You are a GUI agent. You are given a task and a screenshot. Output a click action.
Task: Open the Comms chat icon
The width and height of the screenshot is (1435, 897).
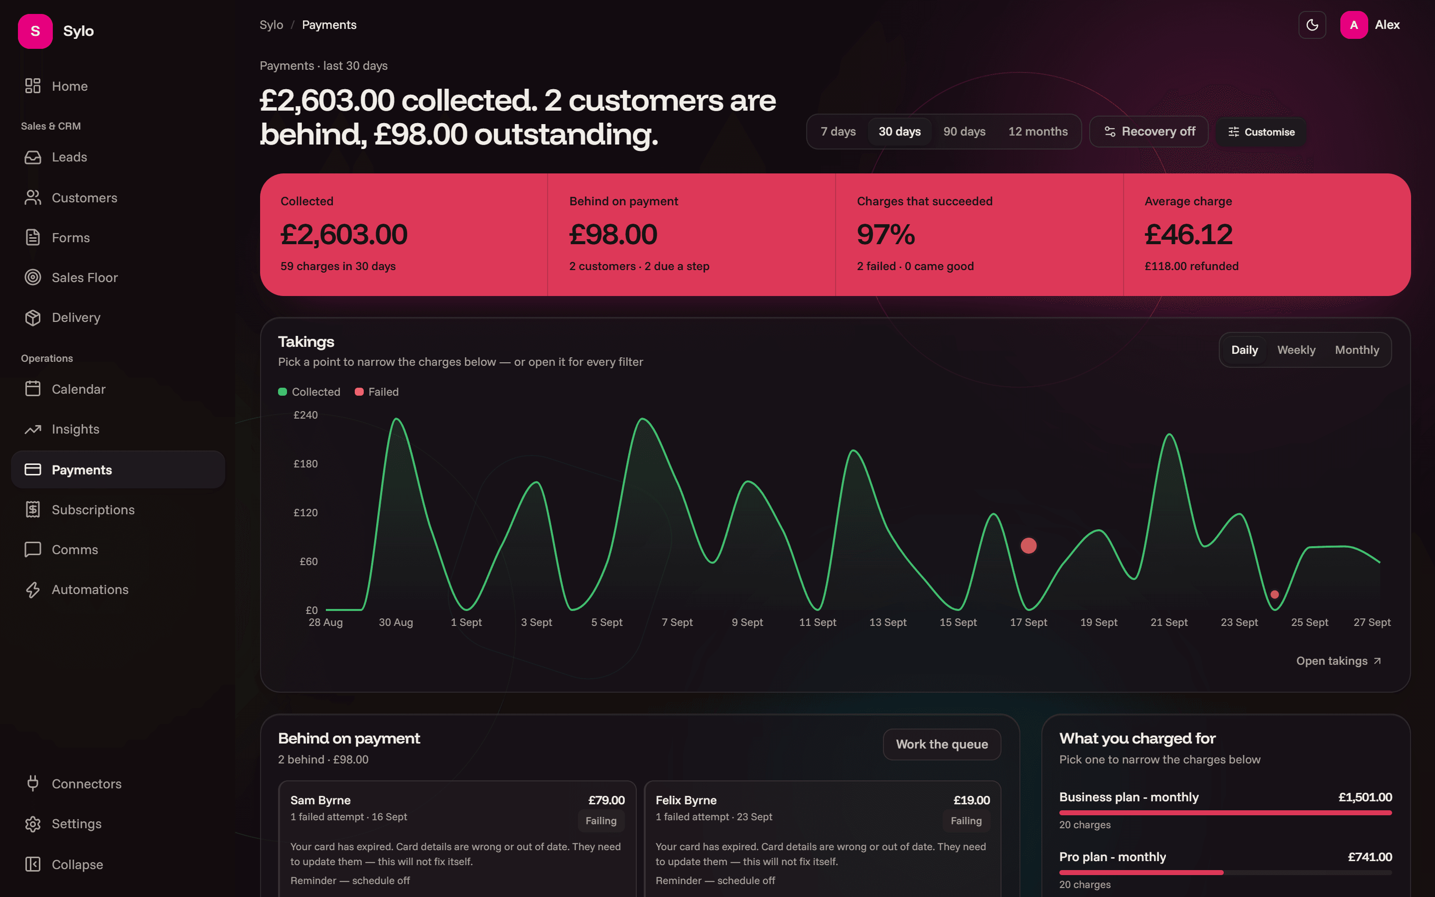click(32, 549)
